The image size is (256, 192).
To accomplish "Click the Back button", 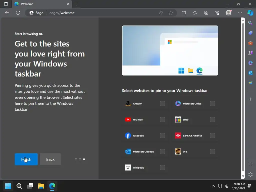I will (50, 159).
